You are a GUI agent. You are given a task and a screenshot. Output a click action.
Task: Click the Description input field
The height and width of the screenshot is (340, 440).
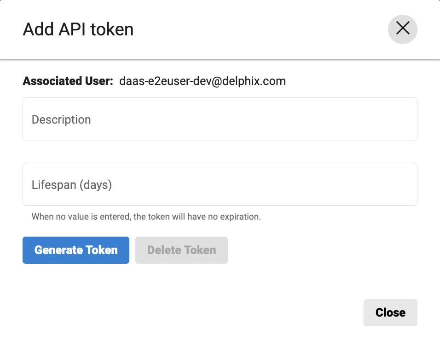(220, 119)
